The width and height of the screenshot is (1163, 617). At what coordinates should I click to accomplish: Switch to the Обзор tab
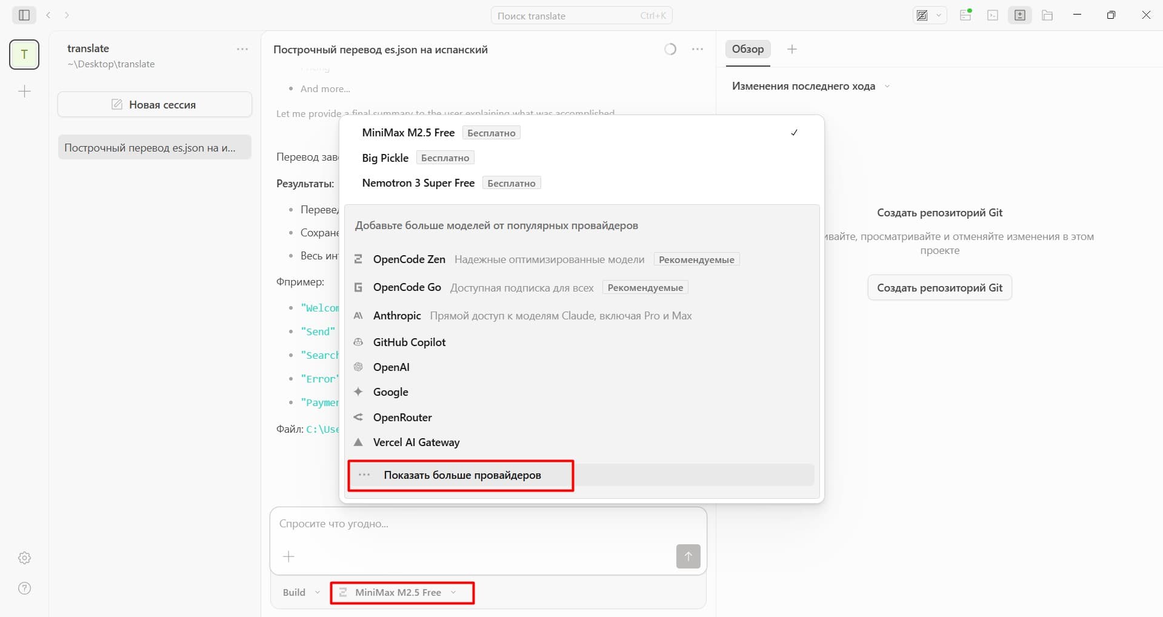747,49
